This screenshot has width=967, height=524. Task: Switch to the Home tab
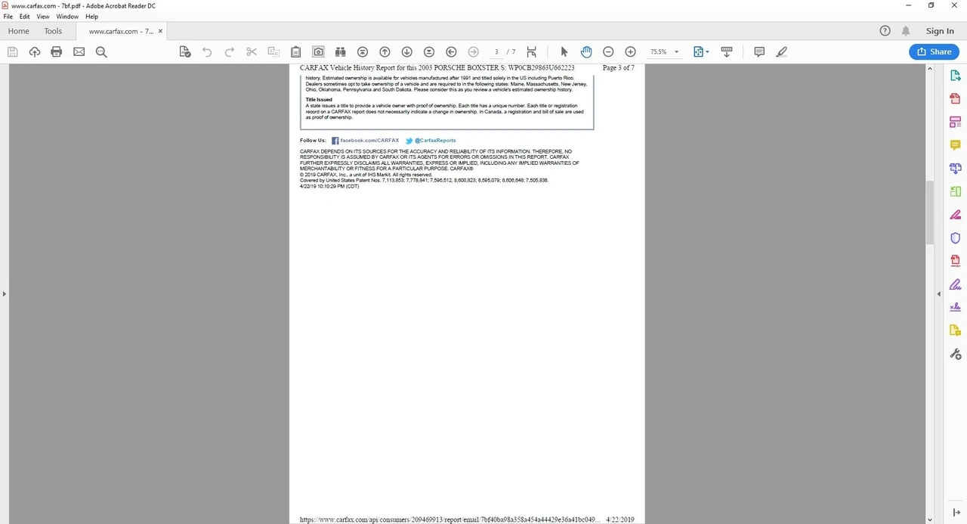tap(18, 31)
